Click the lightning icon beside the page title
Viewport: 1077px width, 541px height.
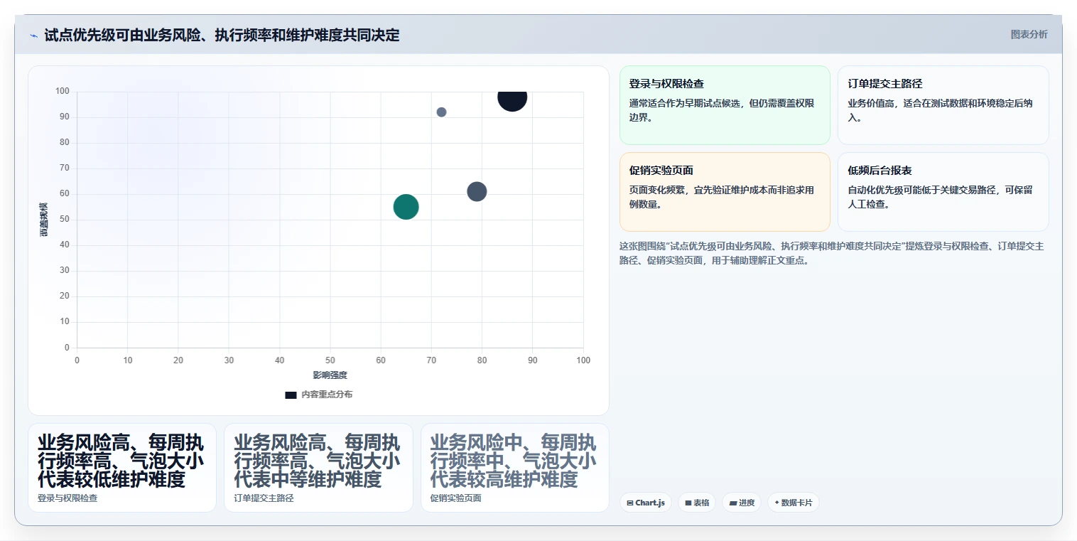[33, 36]
